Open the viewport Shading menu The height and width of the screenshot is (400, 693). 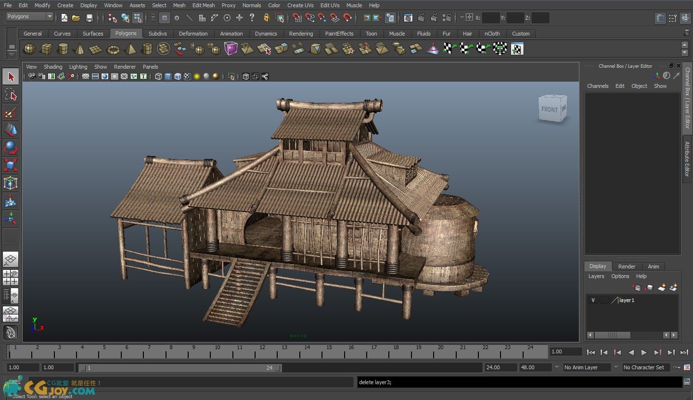point(53,67)
